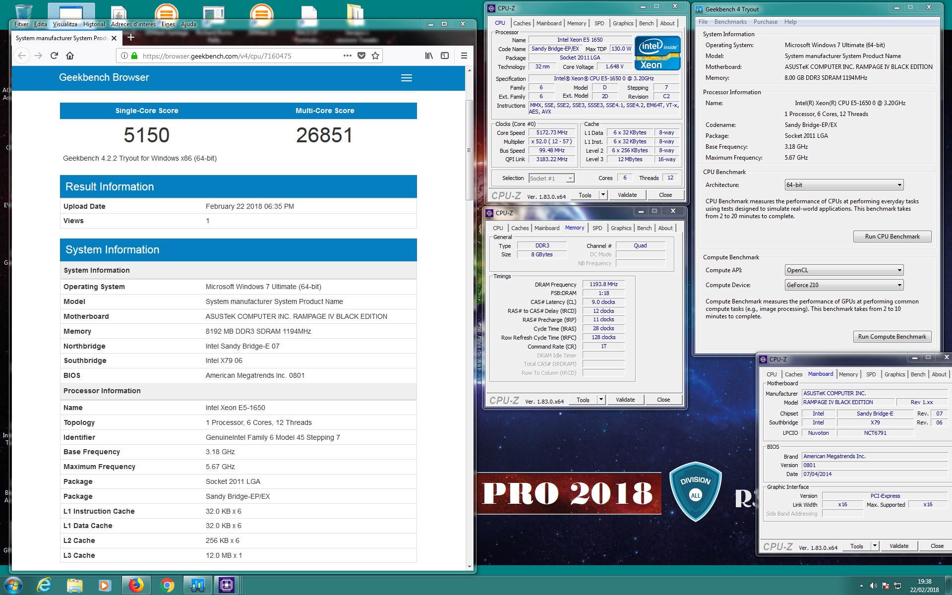952x595 pixels.
Task: Open Windows Start menu
Action: coord(13,585)
